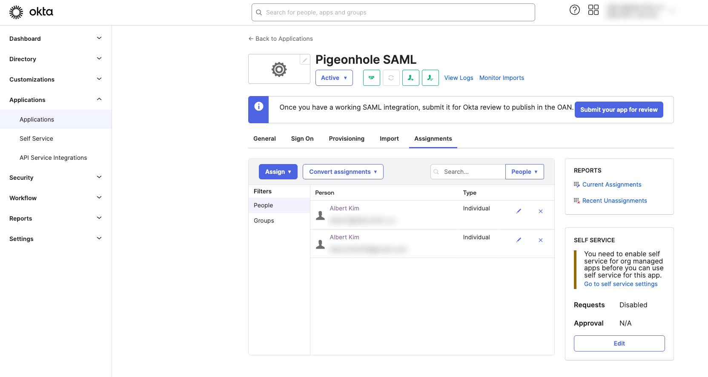This screenshot has width=708, height=377.
Task: Open the Assign dropdown button
Action: [x=278, y=172]
